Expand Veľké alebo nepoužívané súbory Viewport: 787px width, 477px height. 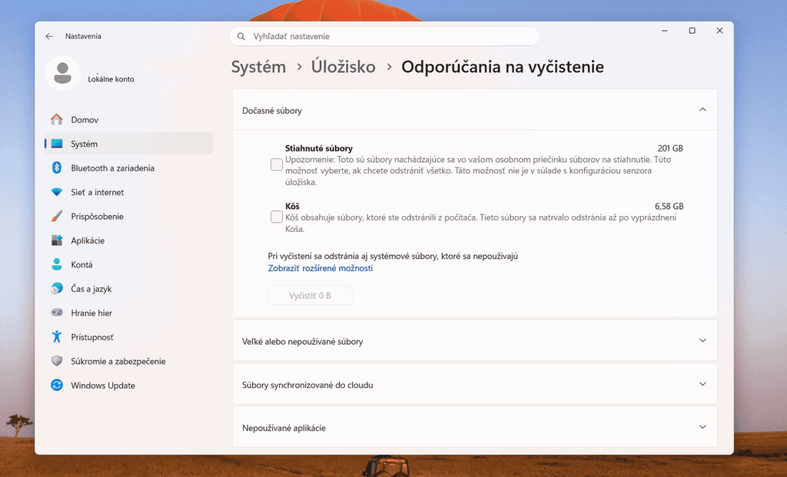point(475,340)
